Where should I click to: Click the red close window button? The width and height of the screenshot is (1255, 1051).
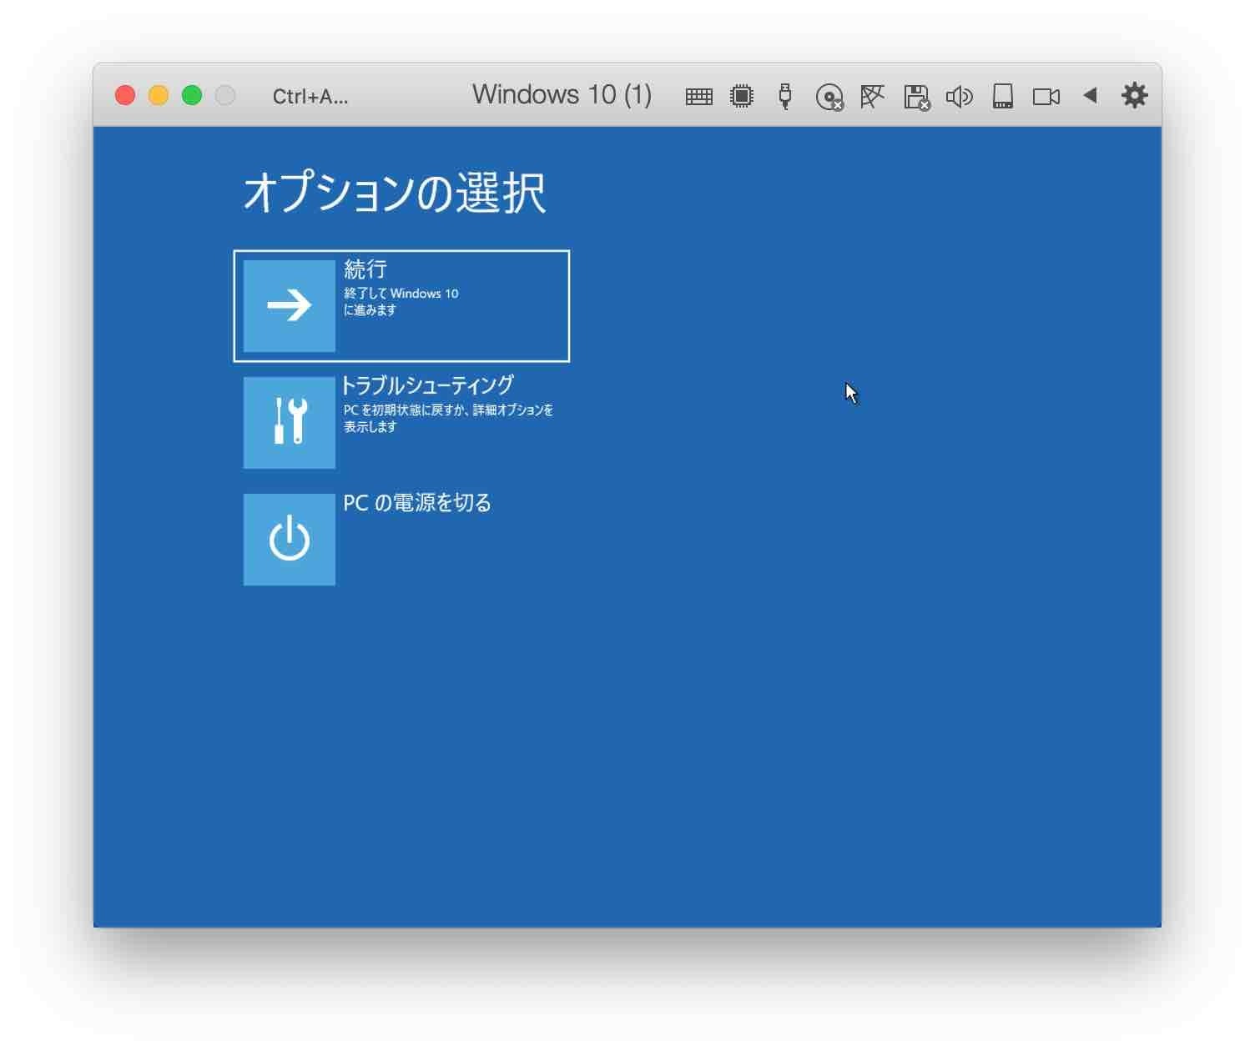point(125,95)
